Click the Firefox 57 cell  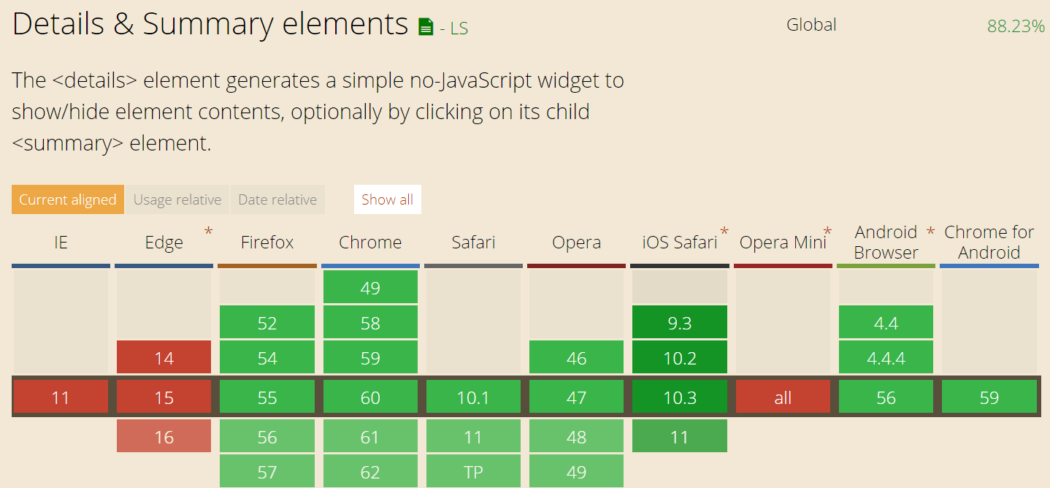pos(267,471)
